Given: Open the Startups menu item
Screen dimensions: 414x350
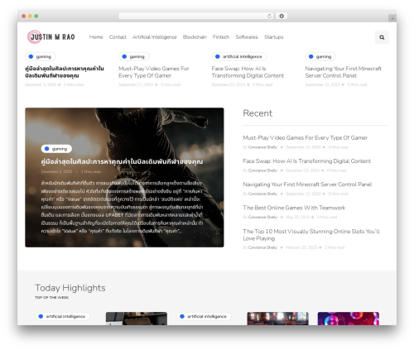Looking at the screenshot, I should click(x=274, y=37).
